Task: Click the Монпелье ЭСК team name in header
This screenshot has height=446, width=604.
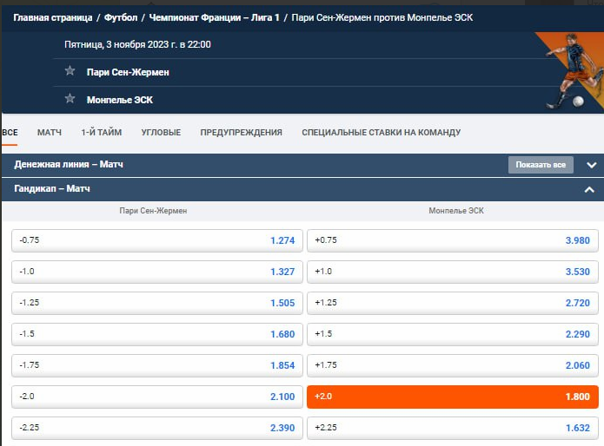Action: pyautogui.click(x=120, y=100)
